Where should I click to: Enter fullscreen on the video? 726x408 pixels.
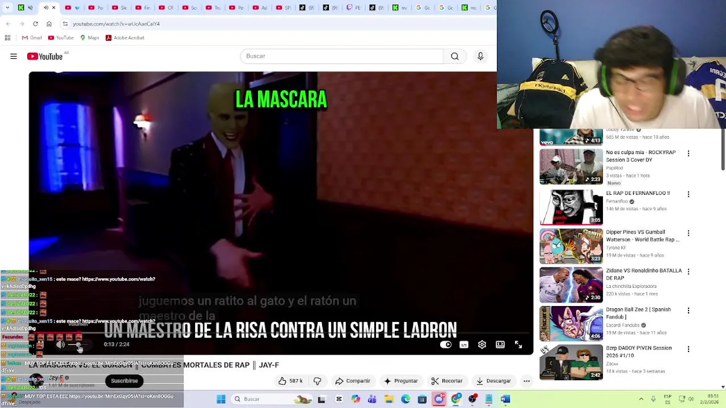pyautogui.click(x=518, y=345)
